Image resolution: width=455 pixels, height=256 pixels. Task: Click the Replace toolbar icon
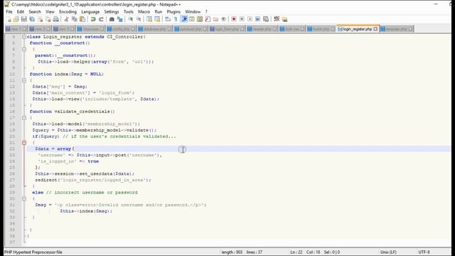pos(120,19)
